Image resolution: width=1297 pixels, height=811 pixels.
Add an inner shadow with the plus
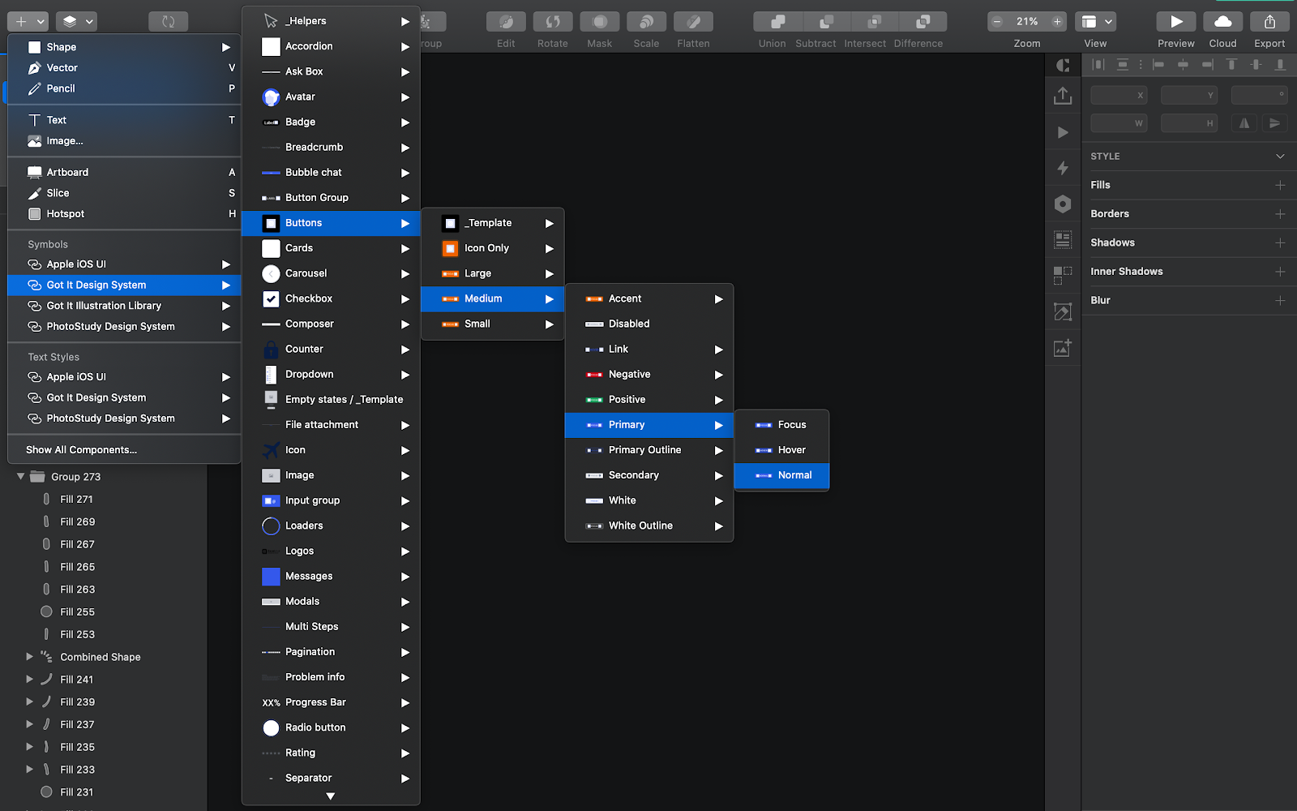click(x=1280, y=272)
